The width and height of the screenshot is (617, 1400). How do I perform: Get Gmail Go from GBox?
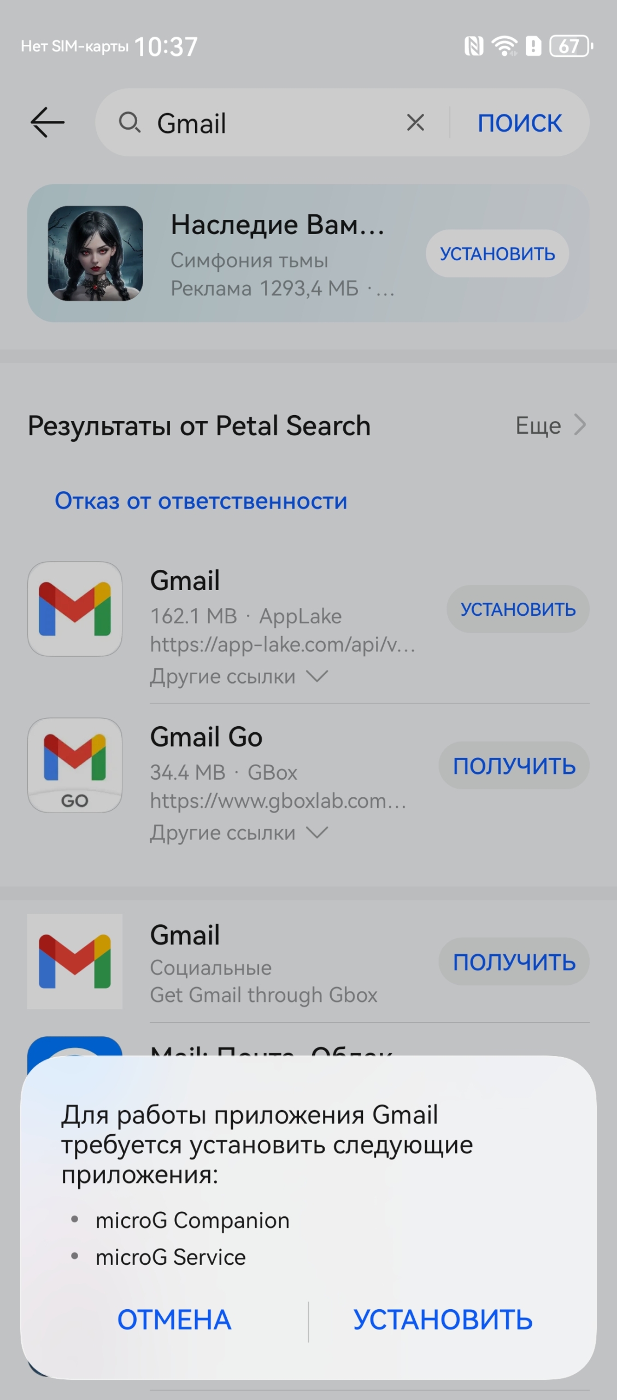click(x=514, y=766)
